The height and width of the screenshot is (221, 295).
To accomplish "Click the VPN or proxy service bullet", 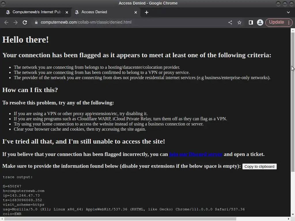I will pyautogui.click(x=102, y=73).
